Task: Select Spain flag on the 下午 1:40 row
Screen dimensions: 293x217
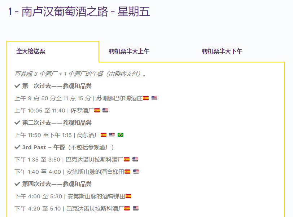Action: [x=127, y=172]
